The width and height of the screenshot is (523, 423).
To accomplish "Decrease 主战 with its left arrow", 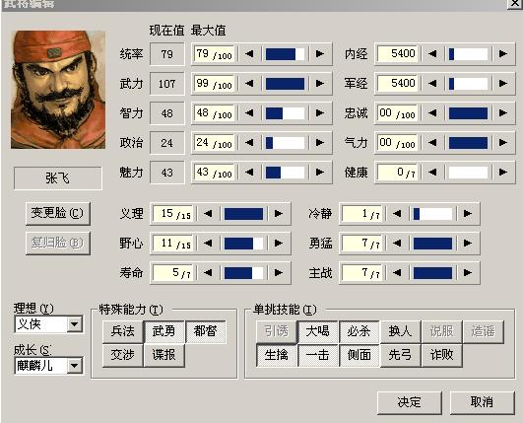I will pos(397,273).
